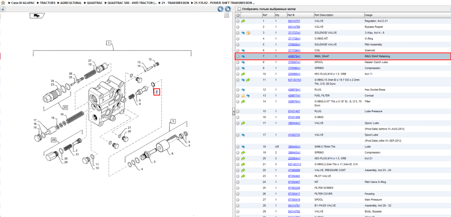Click blue arrow icon for SPOOL 370597A1

[x=243, y=62]
